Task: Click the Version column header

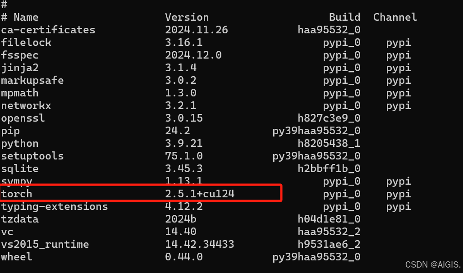Action: tap(187, 18)
